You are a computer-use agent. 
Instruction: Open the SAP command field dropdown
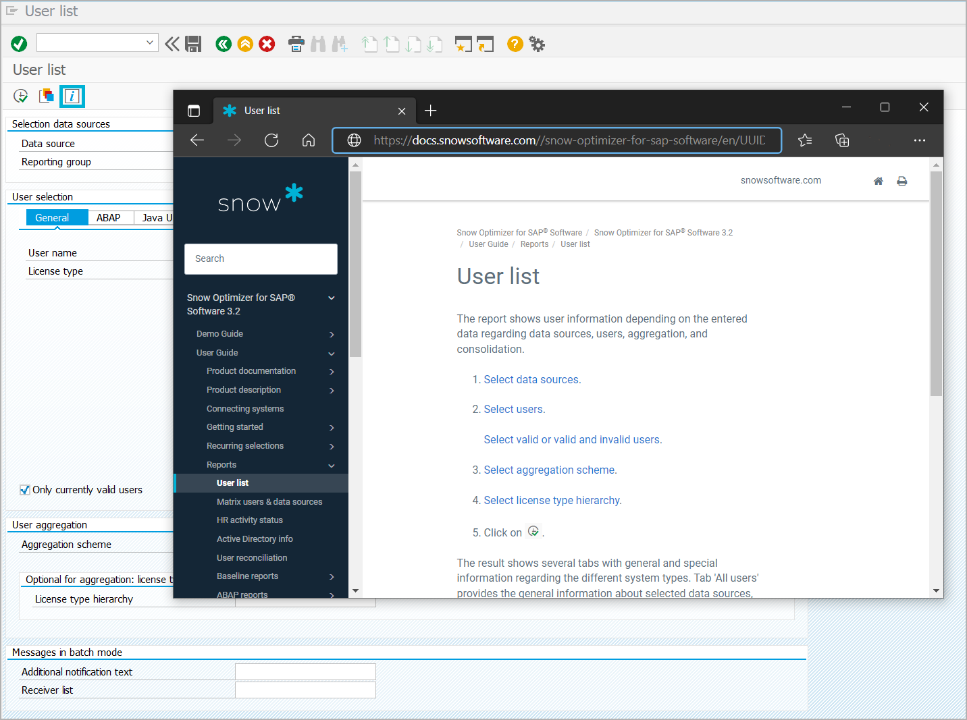coord(150,43)
